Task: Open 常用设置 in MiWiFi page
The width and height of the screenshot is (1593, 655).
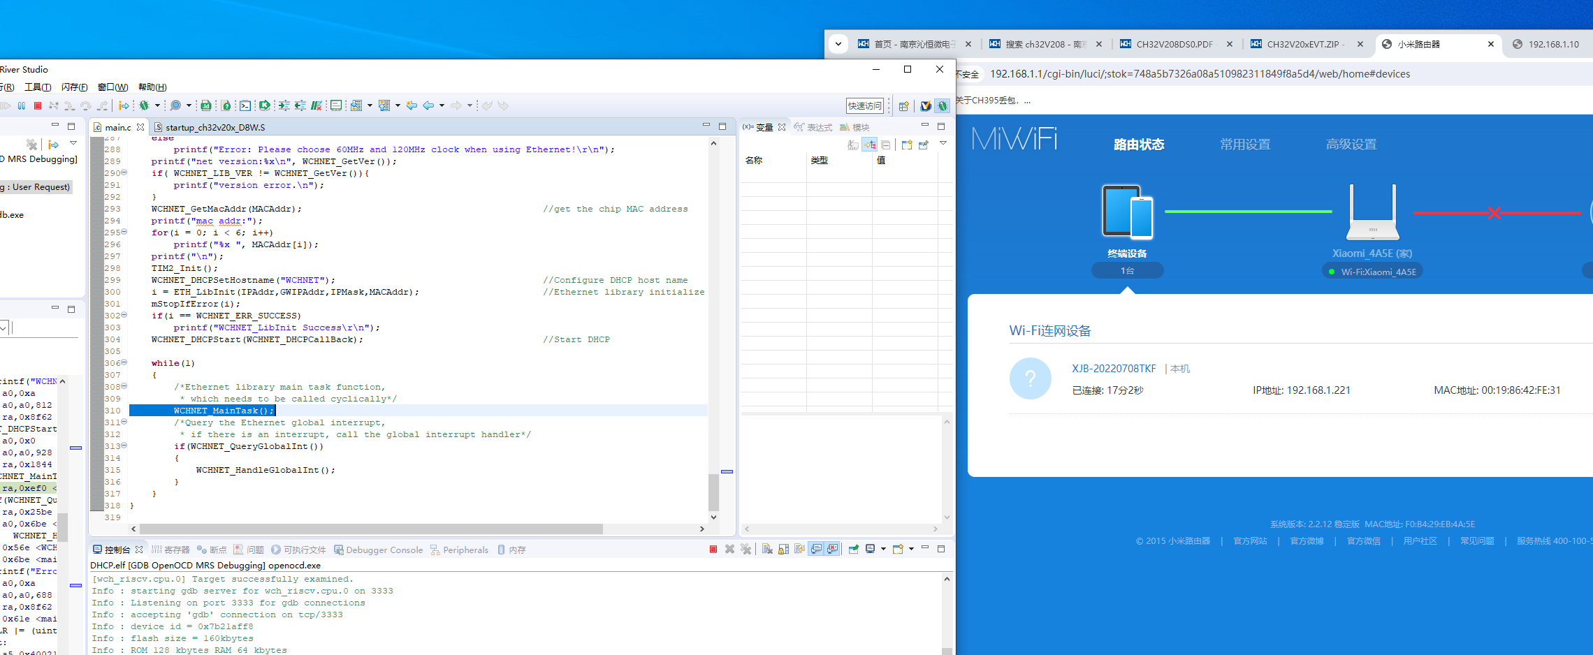Action: tap(1245, 145)
